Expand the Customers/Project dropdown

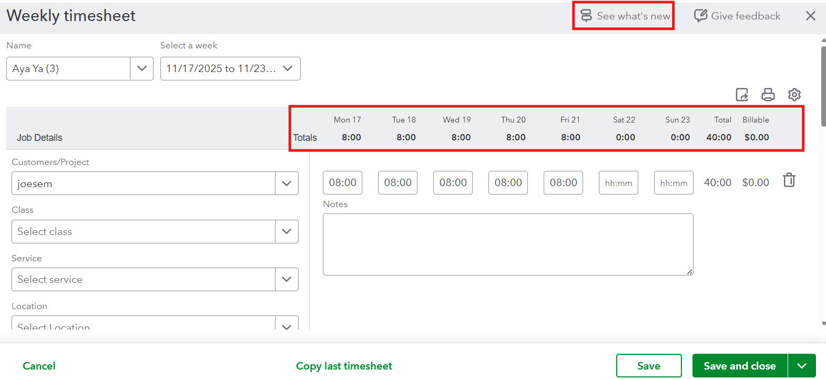(287, 183)
